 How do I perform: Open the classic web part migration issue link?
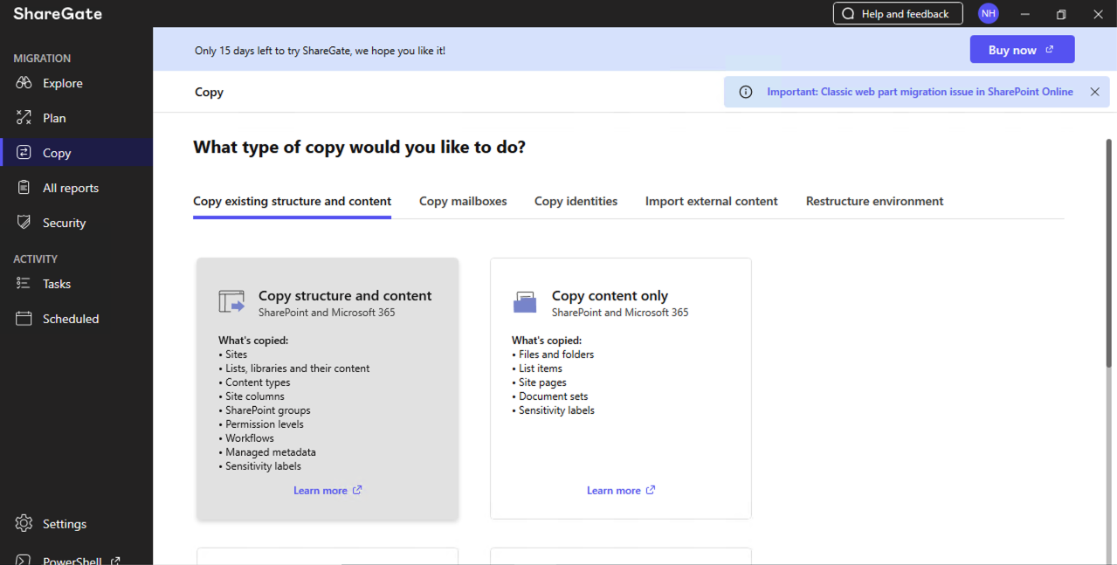(920, 92)
